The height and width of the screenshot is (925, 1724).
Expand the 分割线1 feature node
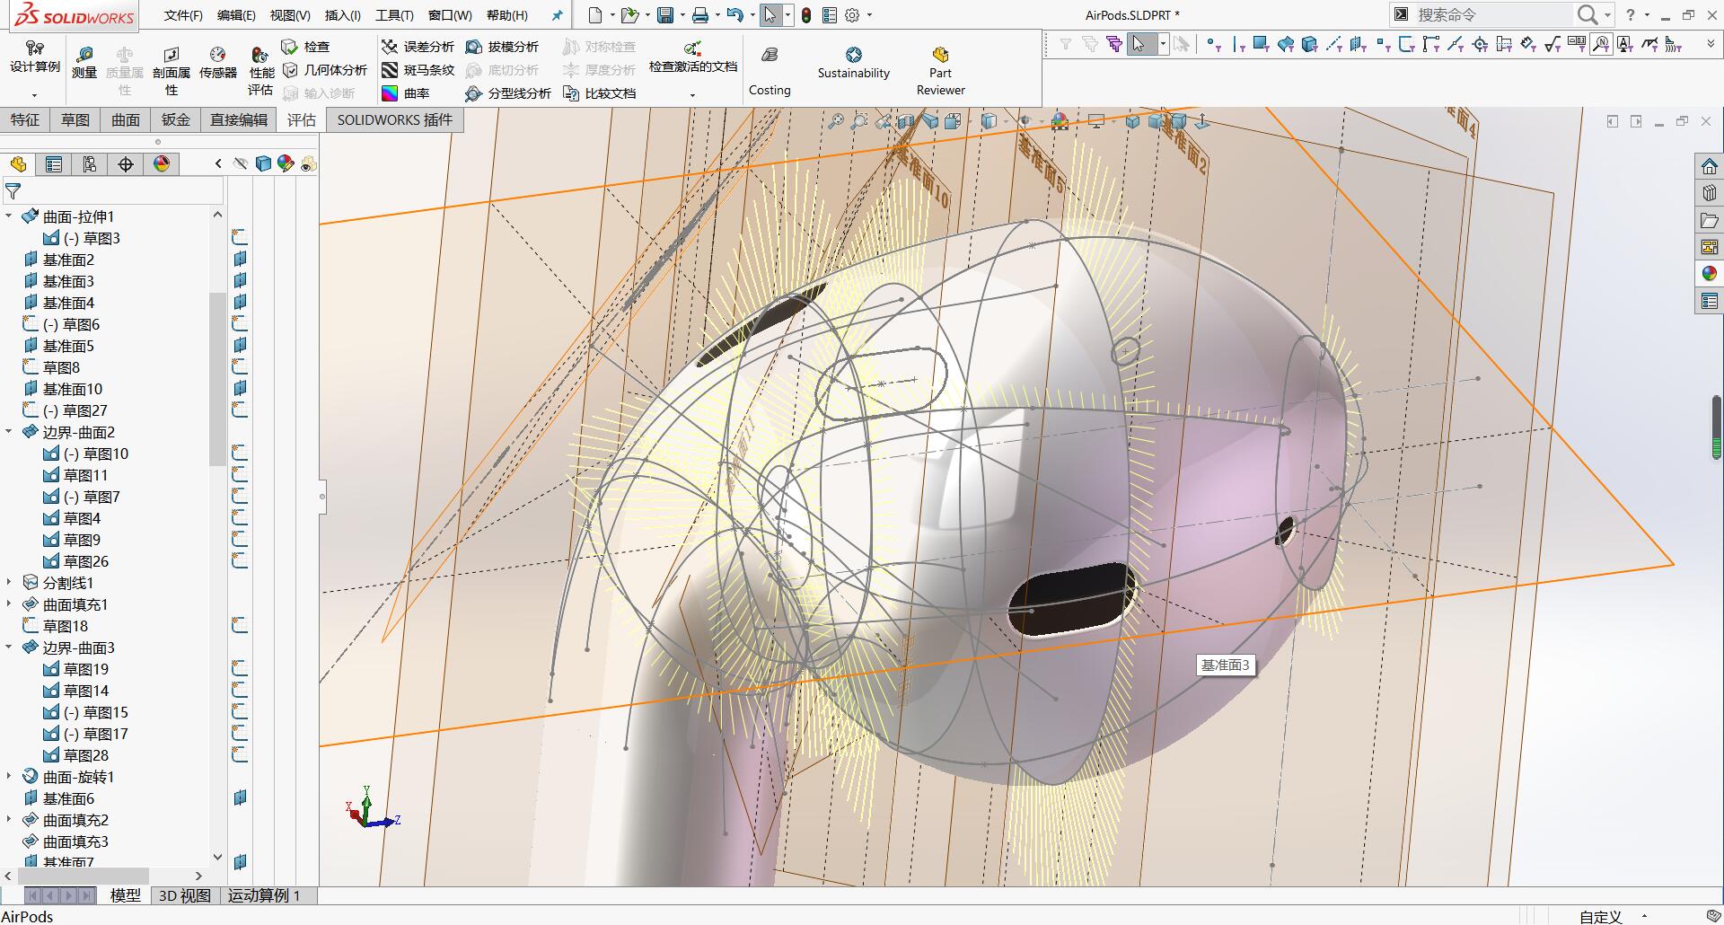click(9, 583)
